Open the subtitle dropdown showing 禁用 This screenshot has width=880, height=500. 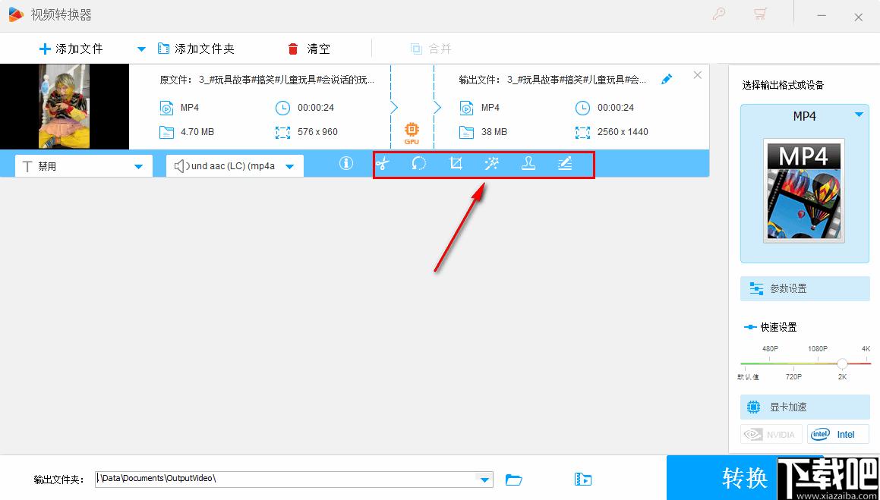click(x=84, y=166)
